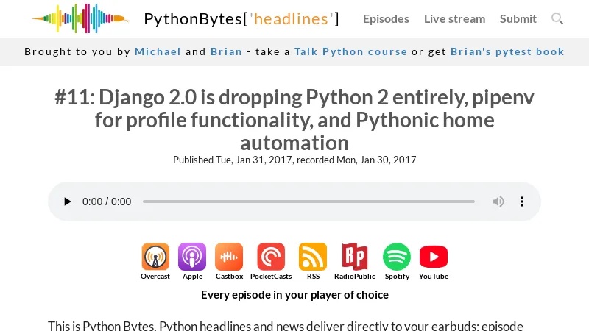Click the search magnifier icon
The height and width of the screenshot is (331, 589).
point(557,18)
